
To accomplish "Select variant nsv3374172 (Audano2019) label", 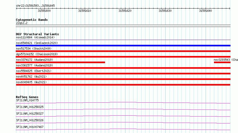I will click(34, 60).
